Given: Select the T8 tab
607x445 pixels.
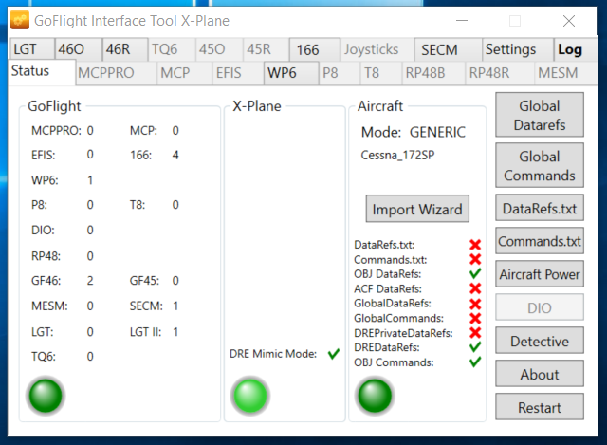Looking at the screenshot, I should tap(381, 73).
